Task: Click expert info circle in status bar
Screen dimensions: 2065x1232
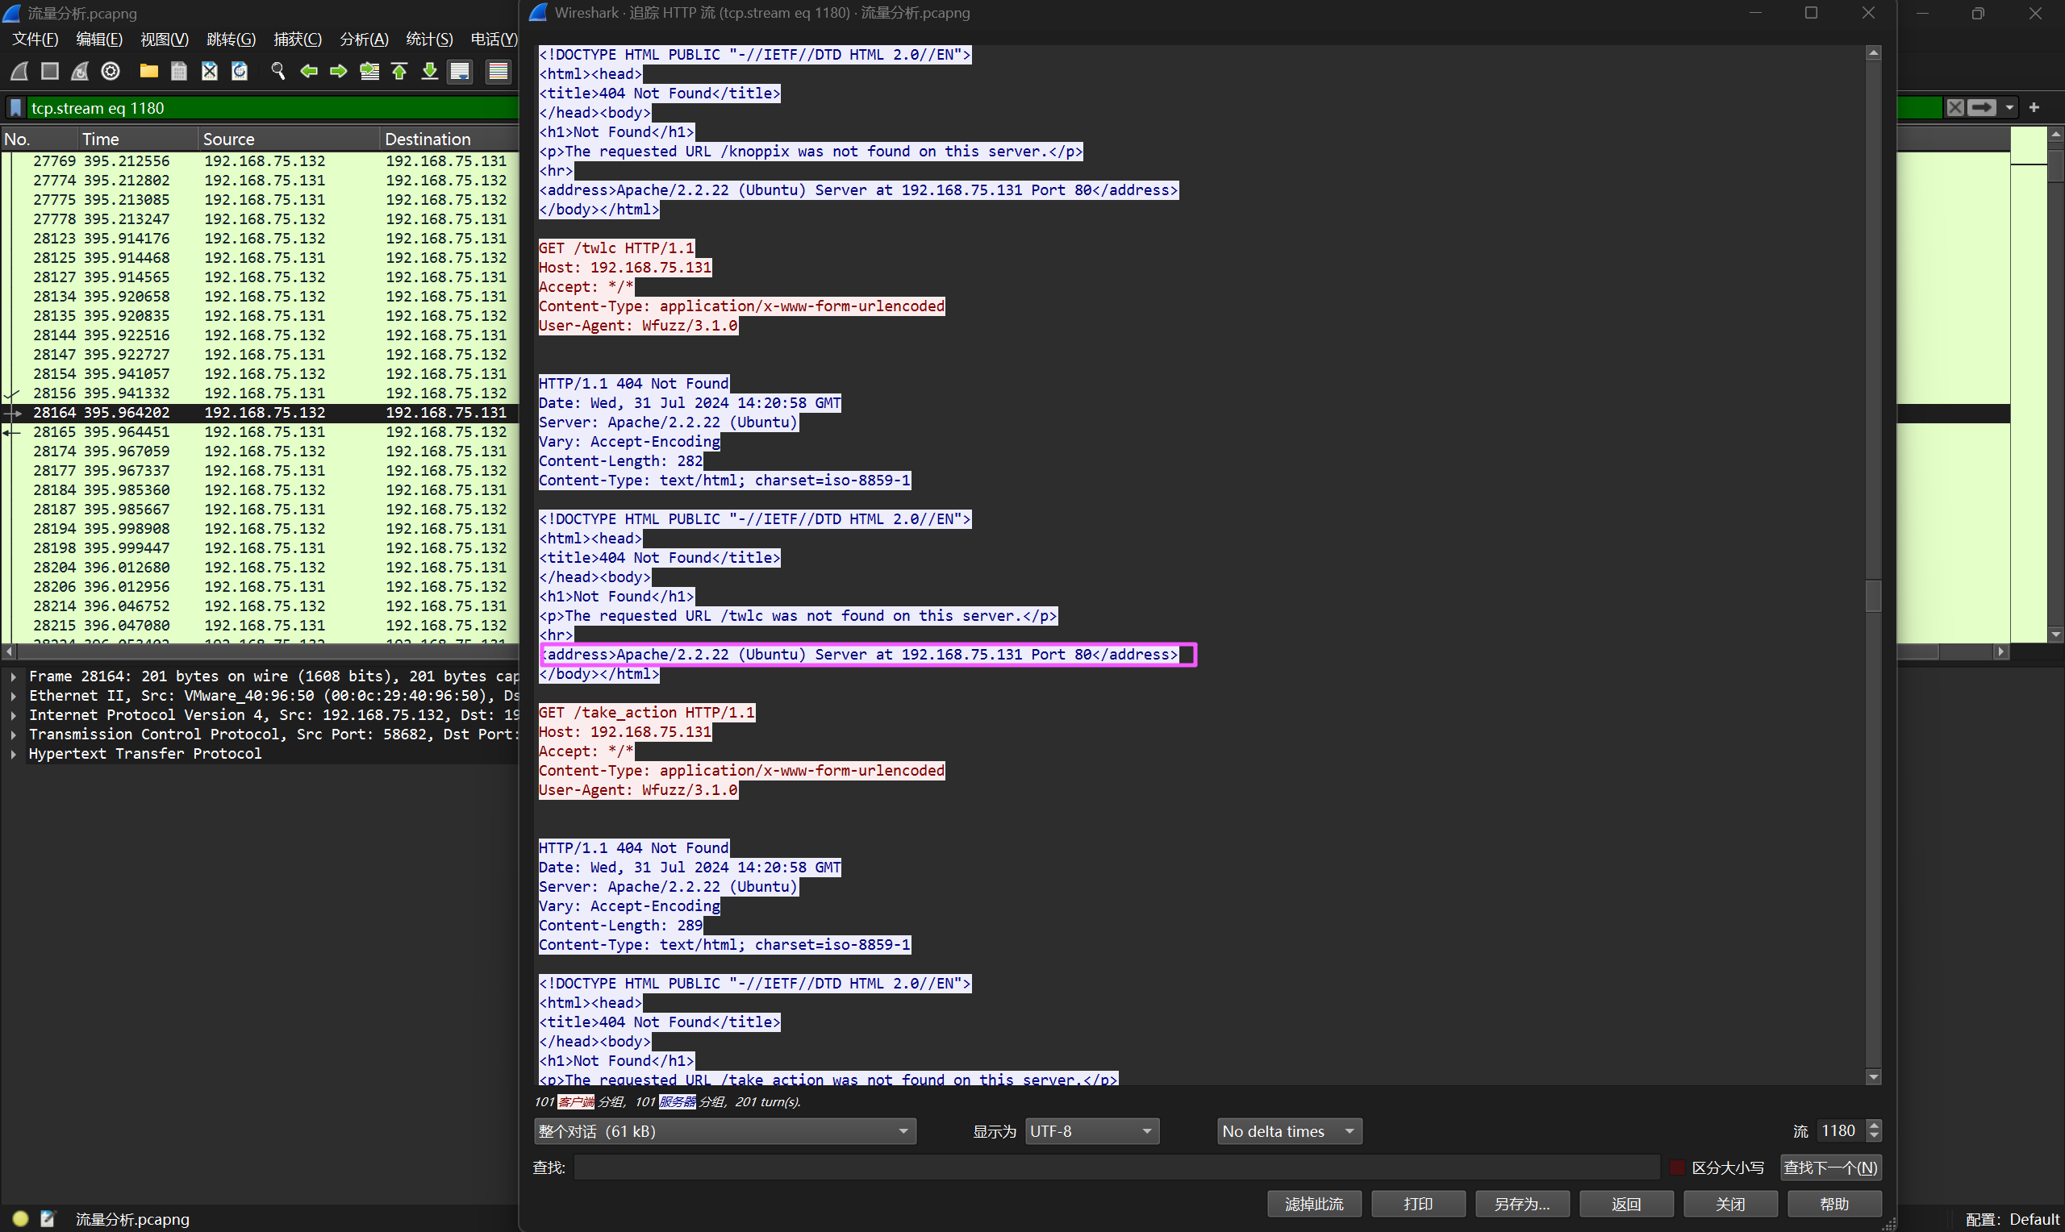Action: (21, 1219)
